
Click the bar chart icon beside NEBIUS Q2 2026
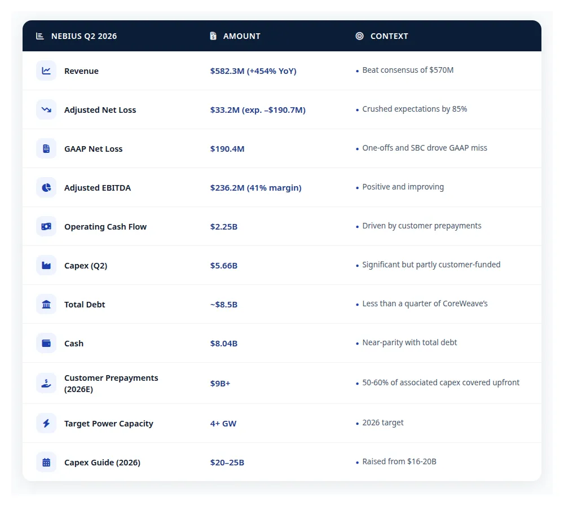40,36
